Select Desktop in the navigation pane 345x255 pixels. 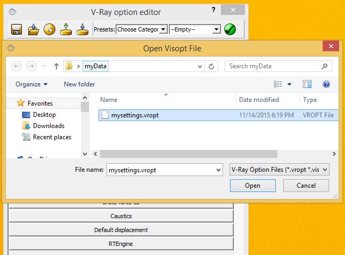[44, 115]
